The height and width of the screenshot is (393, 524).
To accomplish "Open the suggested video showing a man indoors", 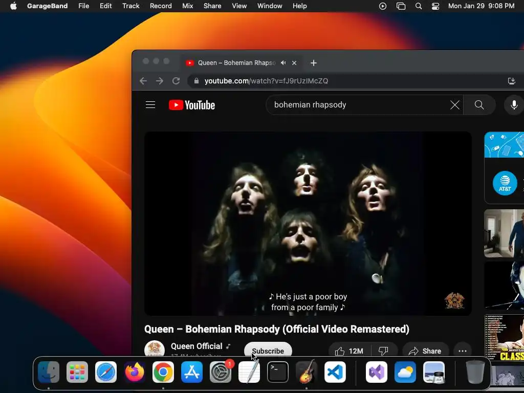I will pyautogui.click(x=504, y=233).
